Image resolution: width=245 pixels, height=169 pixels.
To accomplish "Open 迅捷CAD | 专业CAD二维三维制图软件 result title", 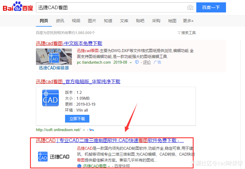I will pyautogui.click(x=110, y=141).
